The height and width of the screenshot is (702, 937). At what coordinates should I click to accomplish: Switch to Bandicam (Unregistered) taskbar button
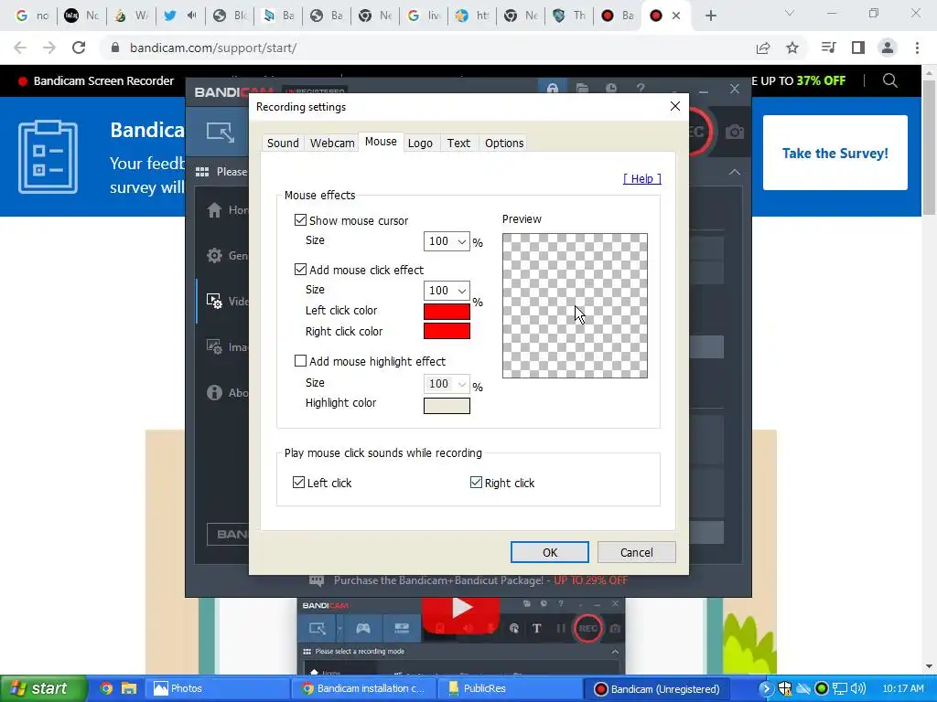[657, 688]
